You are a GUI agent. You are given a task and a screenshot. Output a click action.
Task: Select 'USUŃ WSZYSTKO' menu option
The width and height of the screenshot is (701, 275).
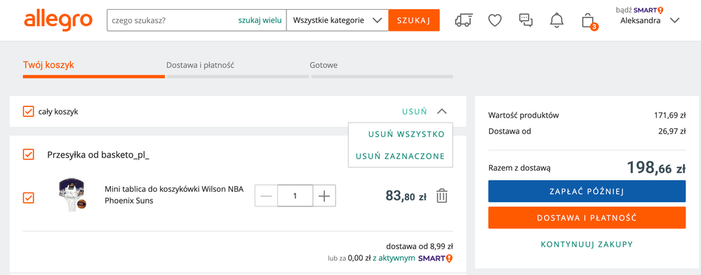coord(406,134)
